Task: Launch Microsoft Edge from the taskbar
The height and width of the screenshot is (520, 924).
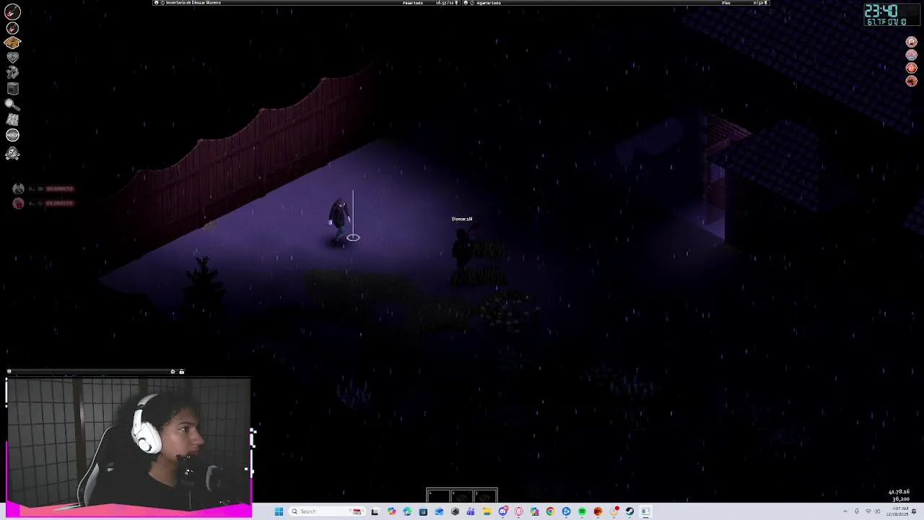Action: click(x=407, y=511)
